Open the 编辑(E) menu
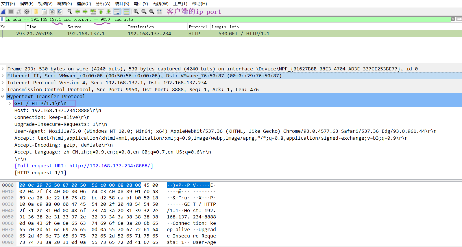Screen dimensions: 462x247 (x=26, y=4)
